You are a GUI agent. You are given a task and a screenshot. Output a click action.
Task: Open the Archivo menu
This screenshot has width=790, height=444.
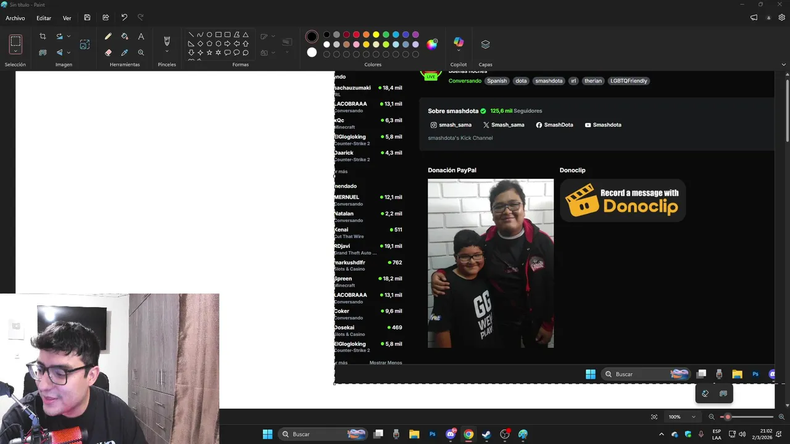[15, 18]
